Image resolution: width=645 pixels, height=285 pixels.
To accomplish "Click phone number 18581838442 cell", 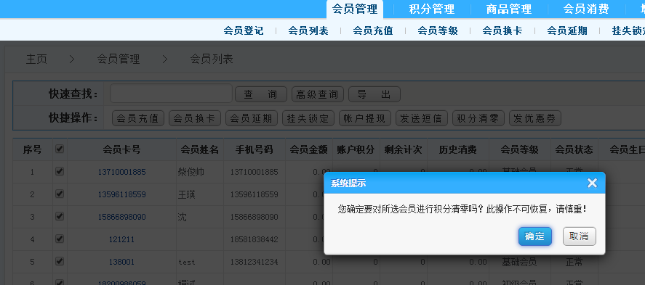I will point(255,239).
